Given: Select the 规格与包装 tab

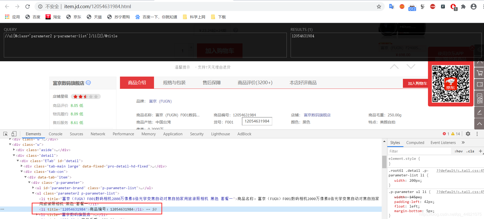Looking at the screenshot, I should pyautogui.click(x=174, y=83).
